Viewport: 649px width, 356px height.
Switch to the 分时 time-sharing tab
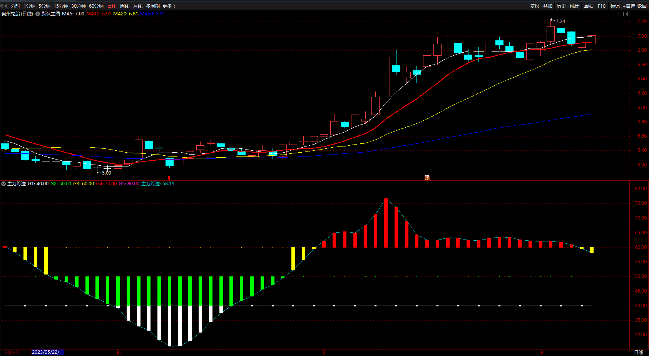(15, 6)
